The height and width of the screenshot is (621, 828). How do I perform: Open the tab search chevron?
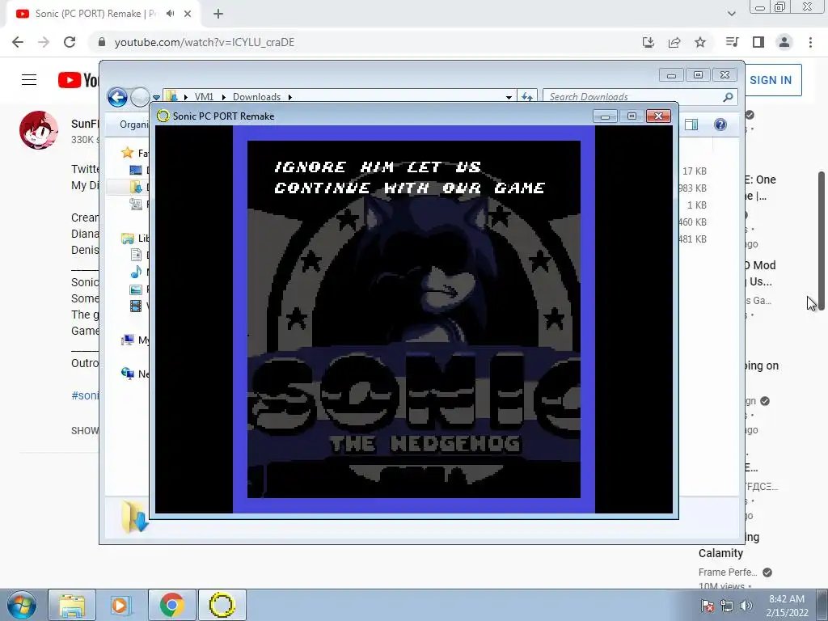pyautogui.click(x=731, y=14)
